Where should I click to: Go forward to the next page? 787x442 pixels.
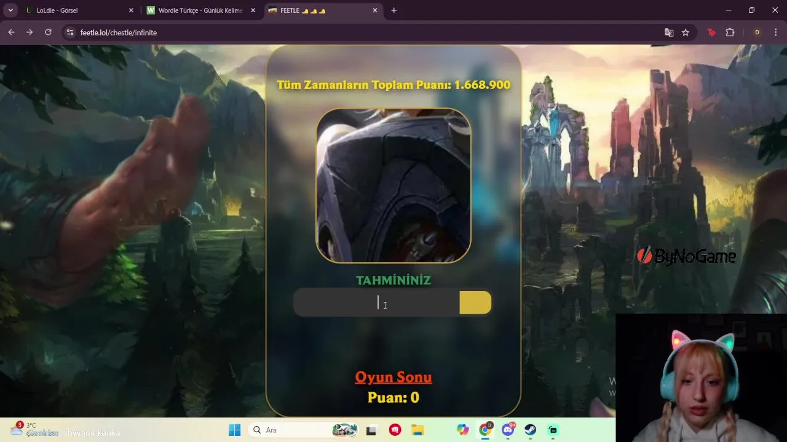click(x=30, y=33)
